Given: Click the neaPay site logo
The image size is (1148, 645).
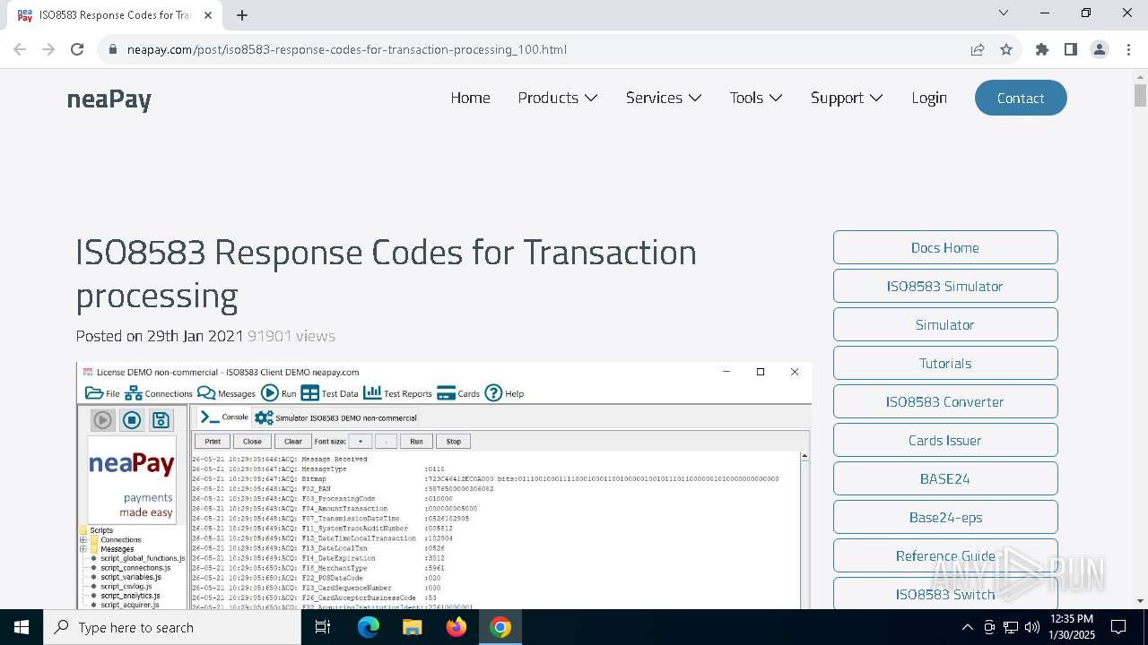Looking at the screenshot, I should point(109,99).
